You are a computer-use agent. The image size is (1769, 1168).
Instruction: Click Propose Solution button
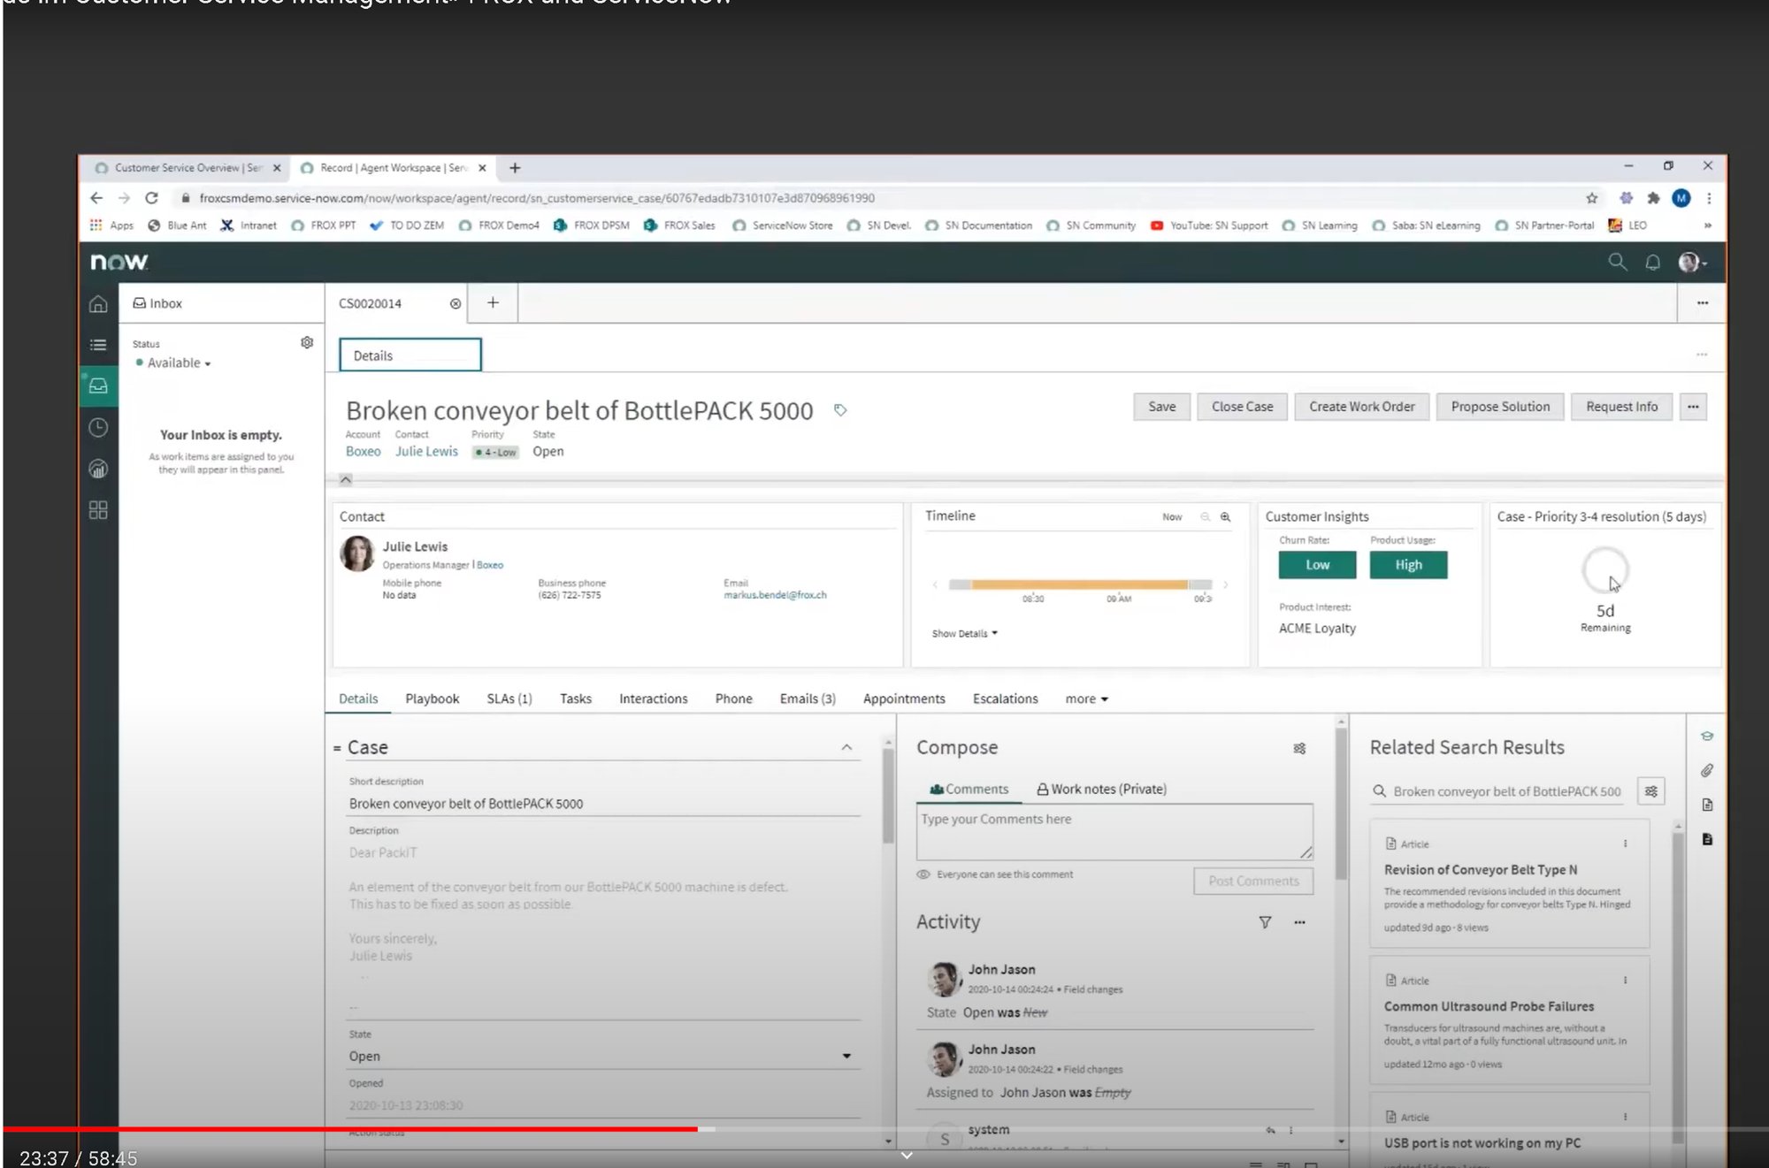[1500, 407]
